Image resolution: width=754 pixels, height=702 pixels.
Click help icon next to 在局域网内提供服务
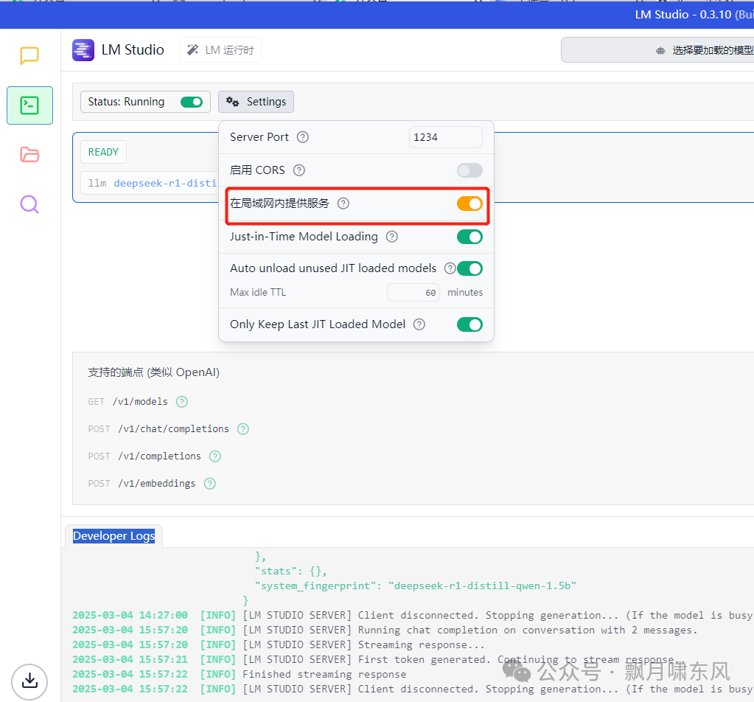click(343, 204)
